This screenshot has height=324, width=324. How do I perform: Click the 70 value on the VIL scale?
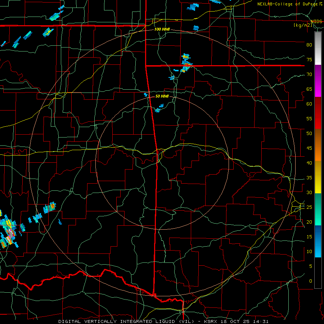coord(309,75)
